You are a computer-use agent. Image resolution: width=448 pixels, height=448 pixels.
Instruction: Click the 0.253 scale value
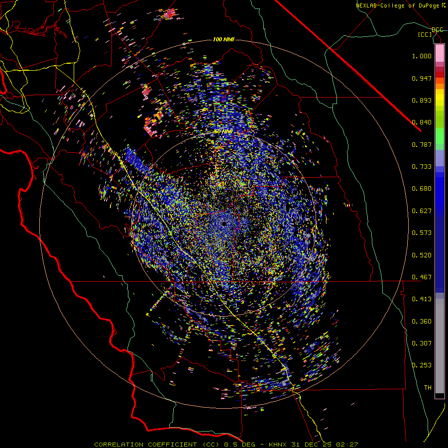pos(422,365)
